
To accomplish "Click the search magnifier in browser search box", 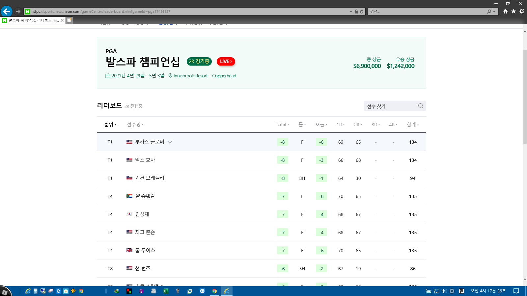I will 489,12.
